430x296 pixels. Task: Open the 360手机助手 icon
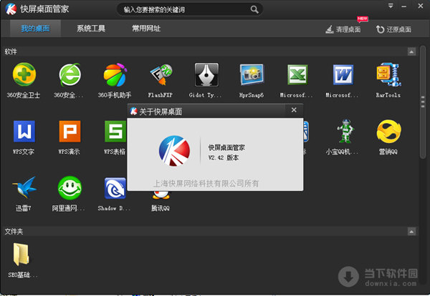coord(115,74)
